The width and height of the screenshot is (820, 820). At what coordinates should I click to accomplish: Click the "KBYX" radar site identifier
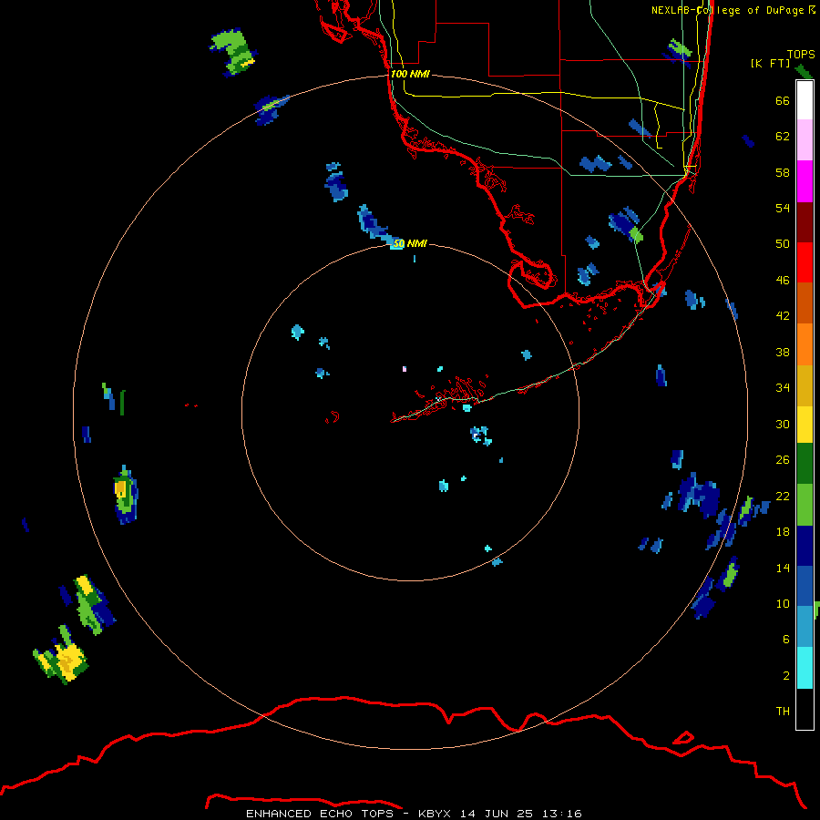click(435, 814)
